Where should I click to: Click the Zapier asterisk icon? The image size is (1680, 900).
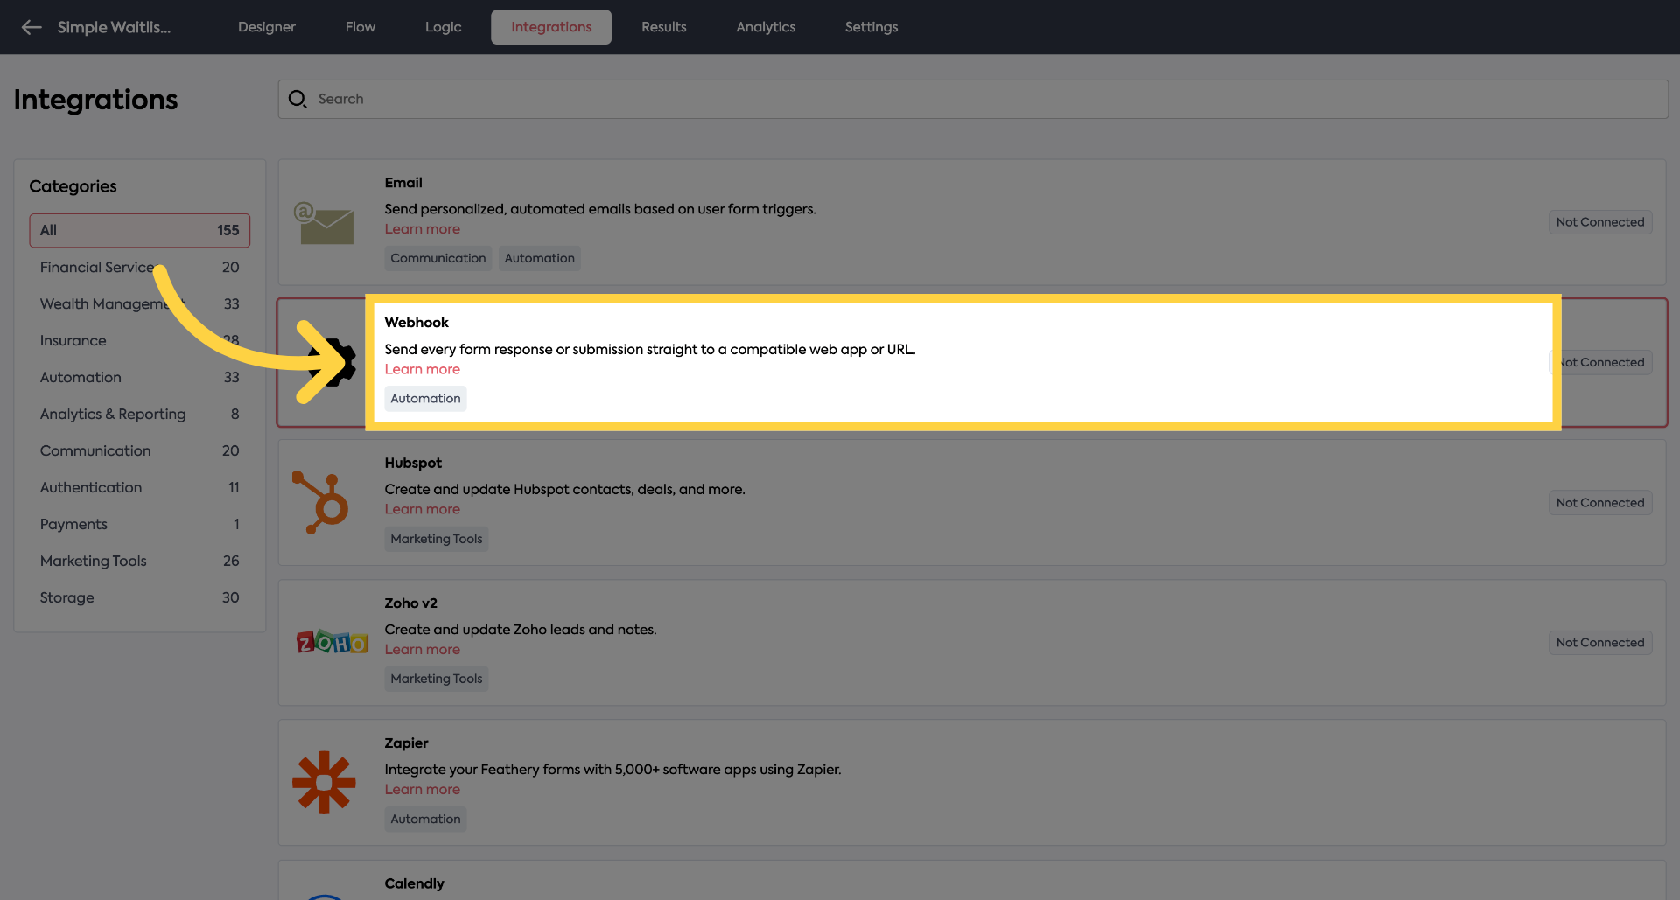pos(325,782)
